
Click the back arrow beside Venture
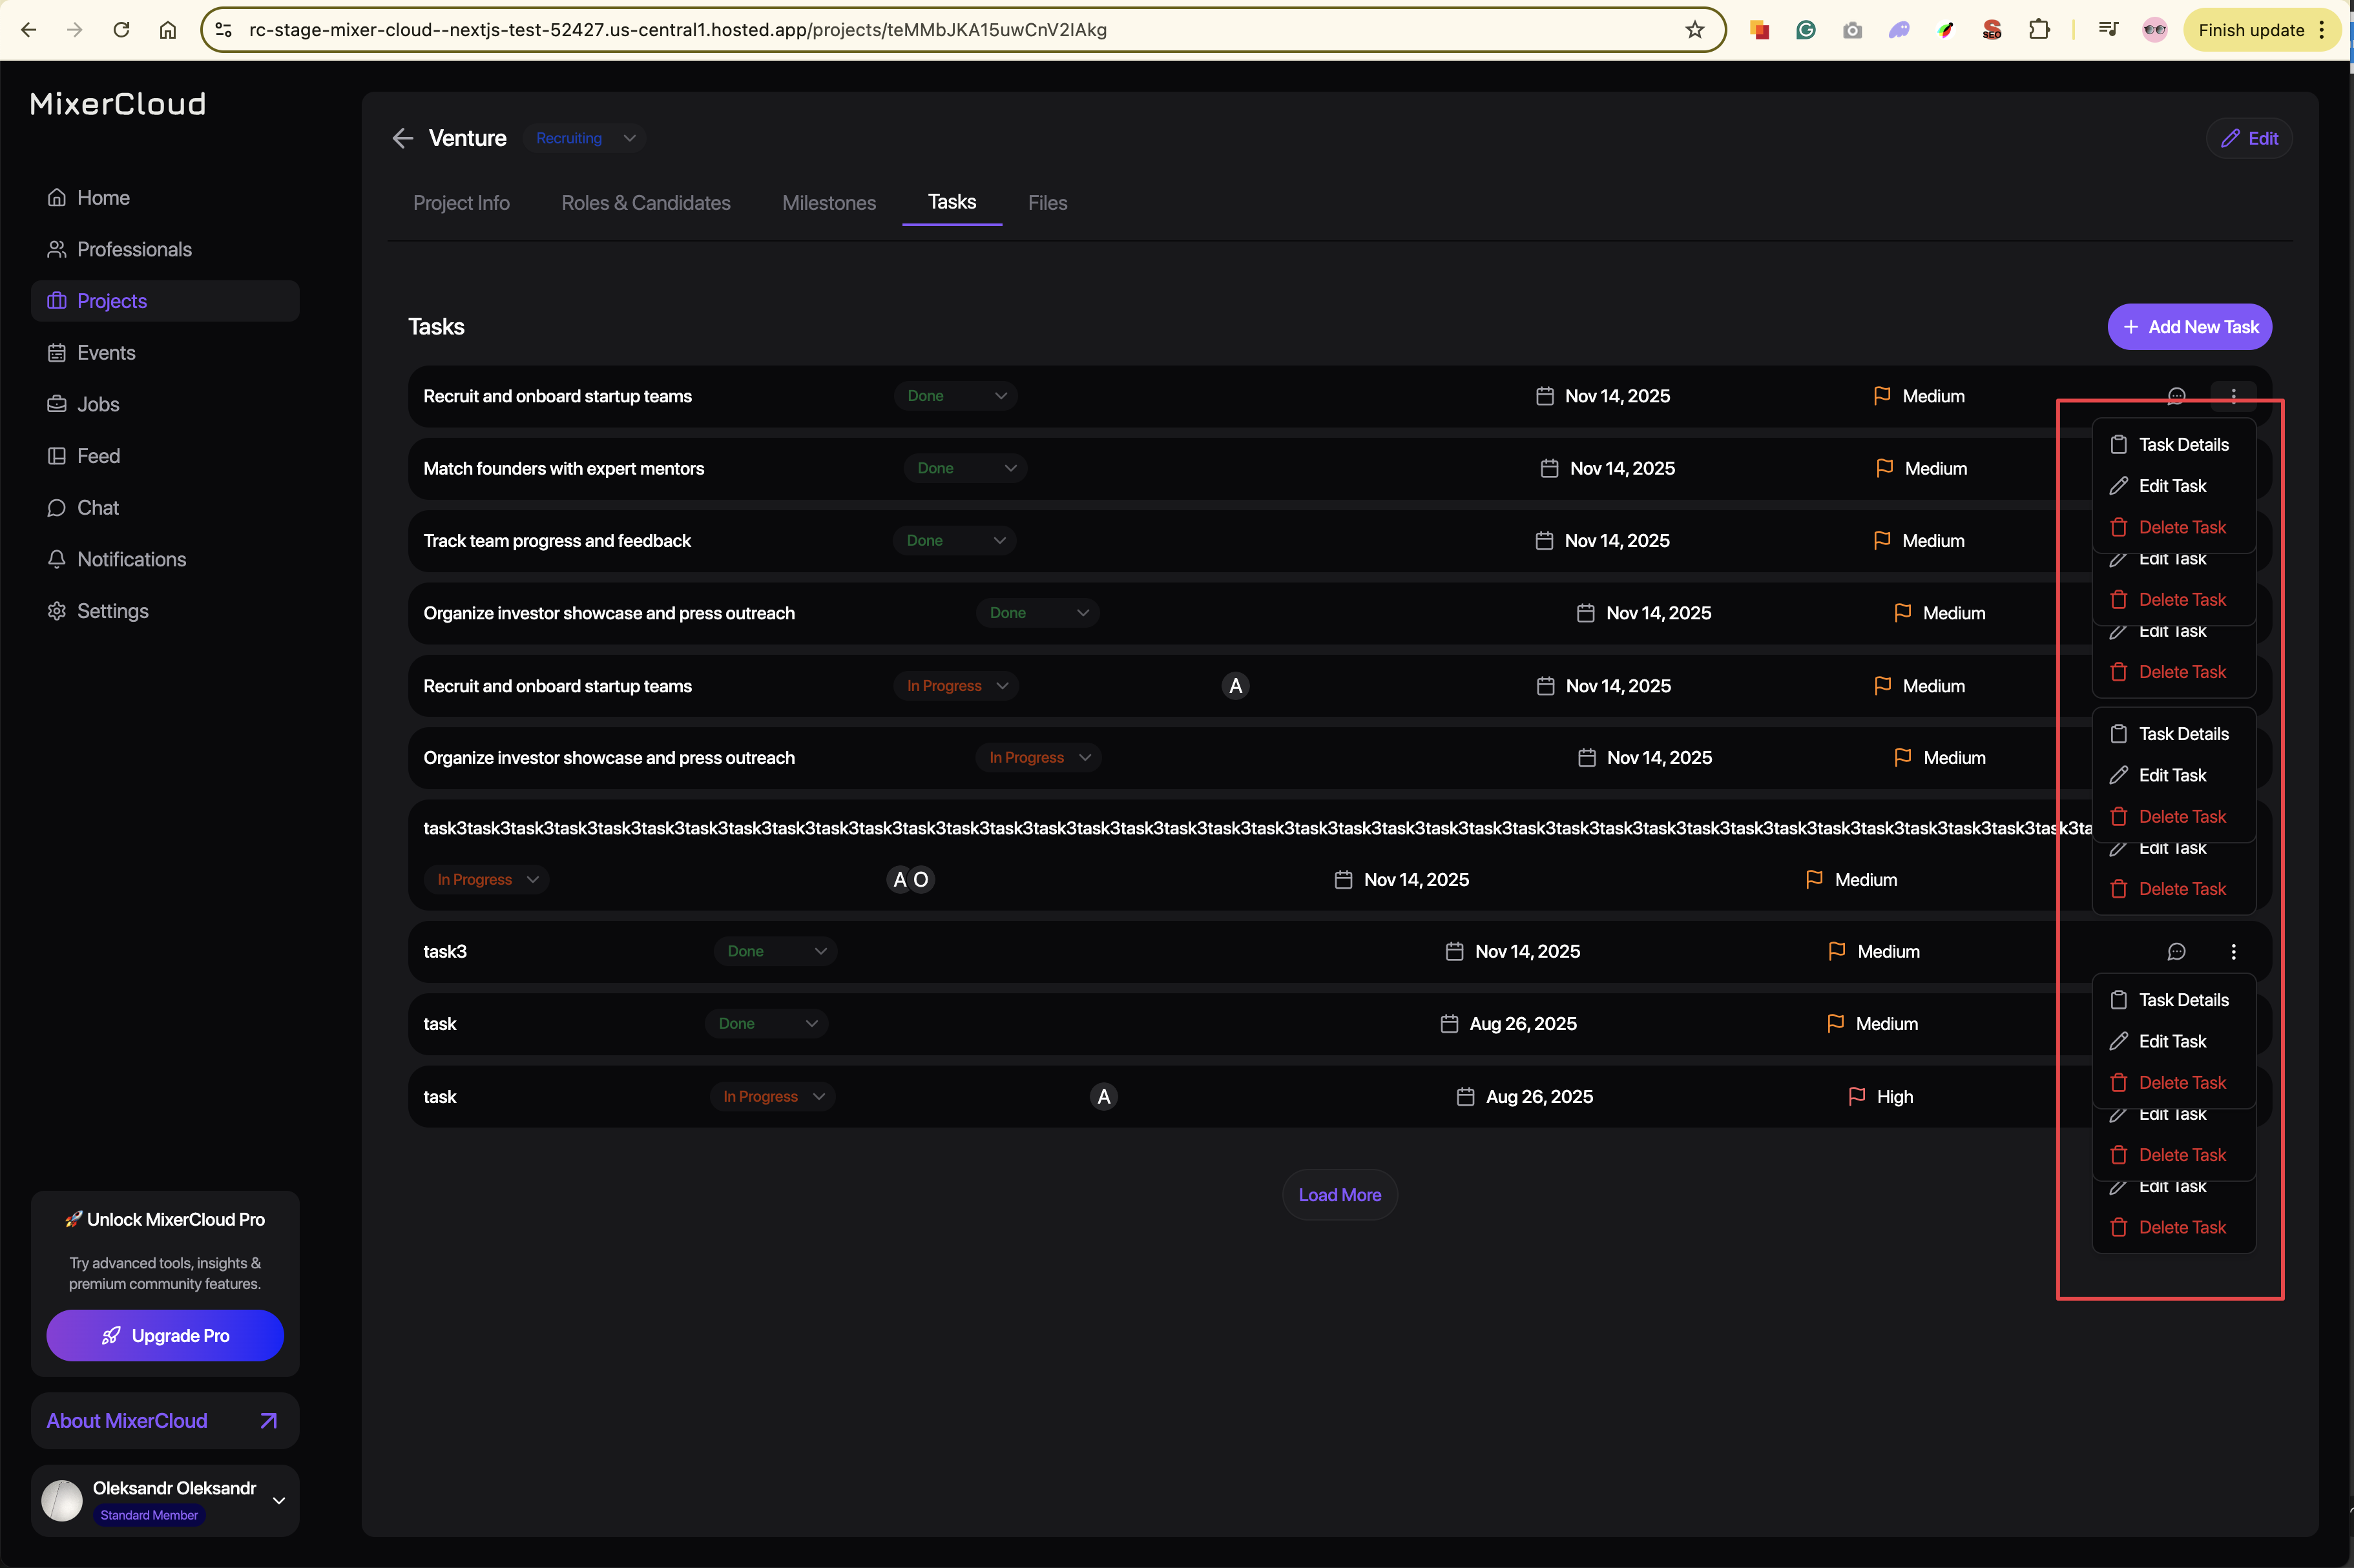tap(402, 138)
